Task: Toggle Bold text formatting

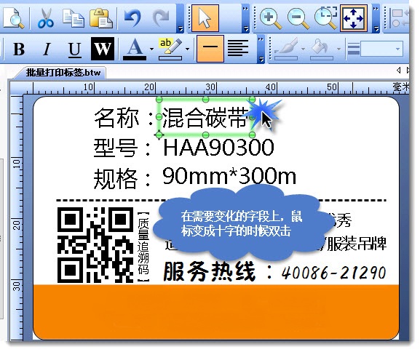Action: coord(19,49)
